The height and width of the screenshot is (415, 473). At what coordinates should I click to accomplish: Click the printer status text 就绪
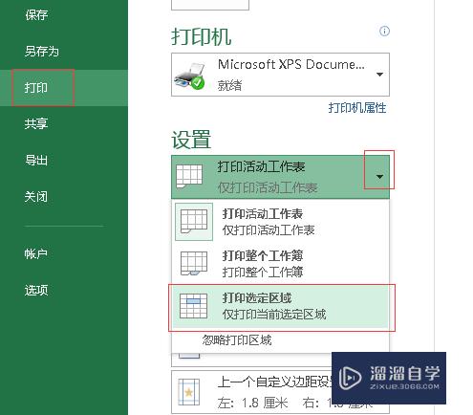(x=229, y=85)
